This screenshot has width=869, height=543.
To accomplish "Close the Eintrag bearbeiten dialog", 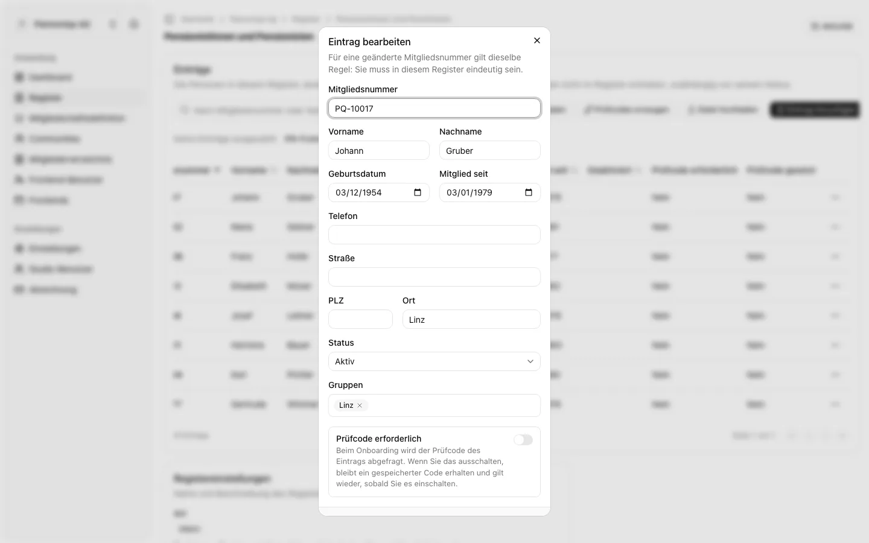I will point(537,40).
